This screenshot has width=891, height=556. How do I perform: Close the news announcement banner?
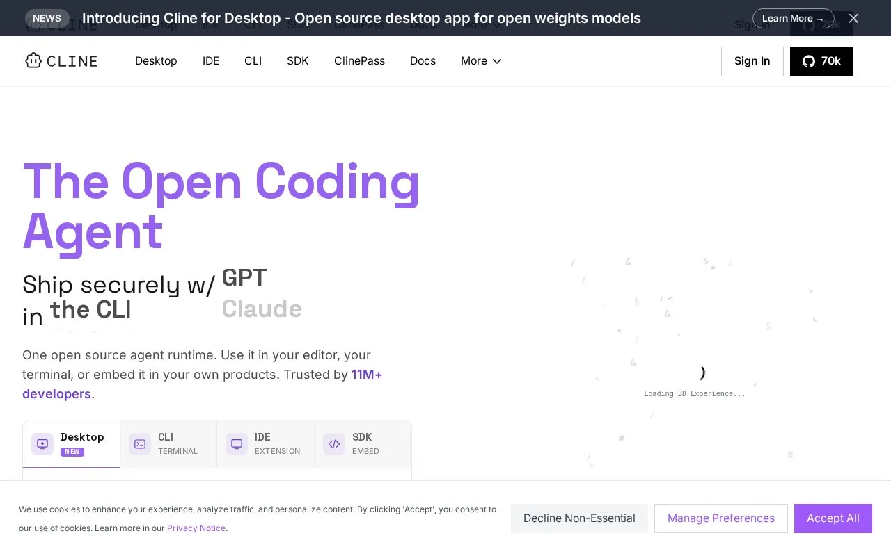click(853, 18)
